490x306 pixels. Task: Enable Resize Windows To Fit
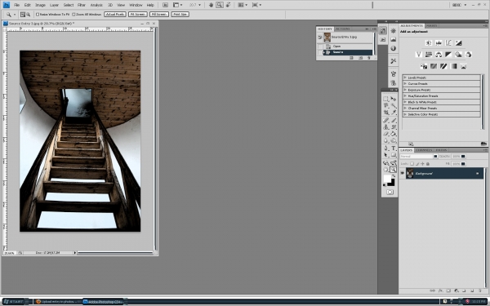[38, 14]
